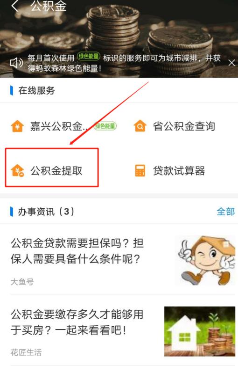Tap the 绿色能量 badge next to 嘉兴公积金
Viewport: 238px width, 366px height.
105,126
